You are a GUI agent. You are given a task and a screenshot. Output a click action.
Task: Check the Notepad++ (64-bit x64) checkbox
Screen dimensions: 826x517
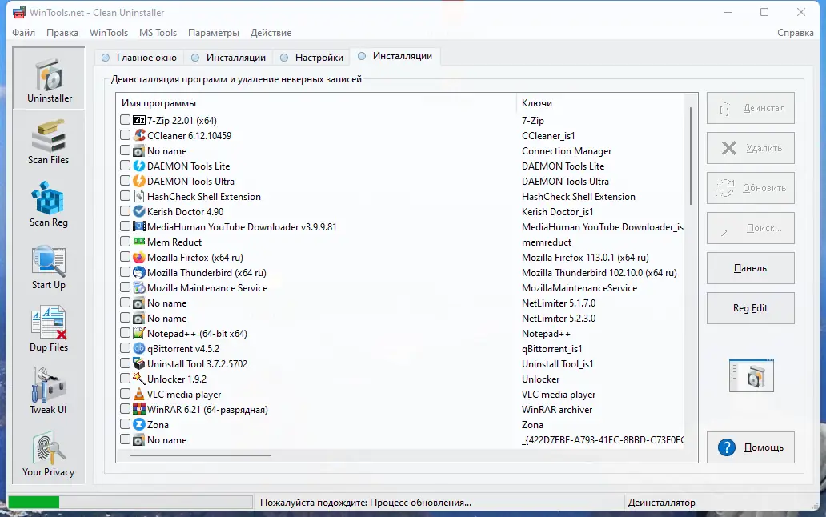[125, 333]
